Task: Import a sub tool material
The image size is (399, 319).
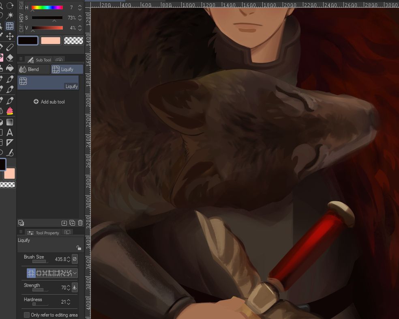Action: coord(64,223)
